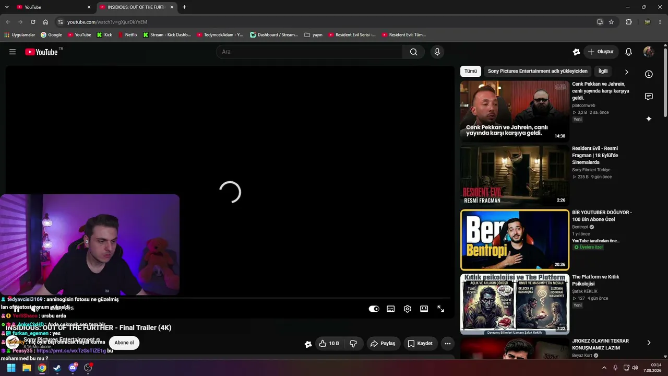
Task: Open the YouTube hamburger guide menu
Action: tap(13, 52)
